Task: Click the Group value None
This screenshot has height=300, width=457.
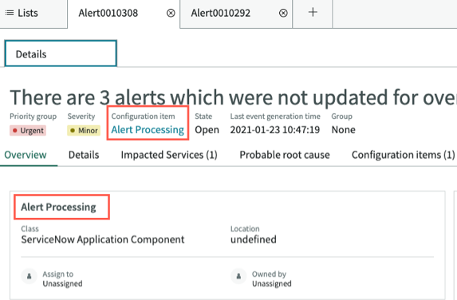Action: (x=343, y=130)
